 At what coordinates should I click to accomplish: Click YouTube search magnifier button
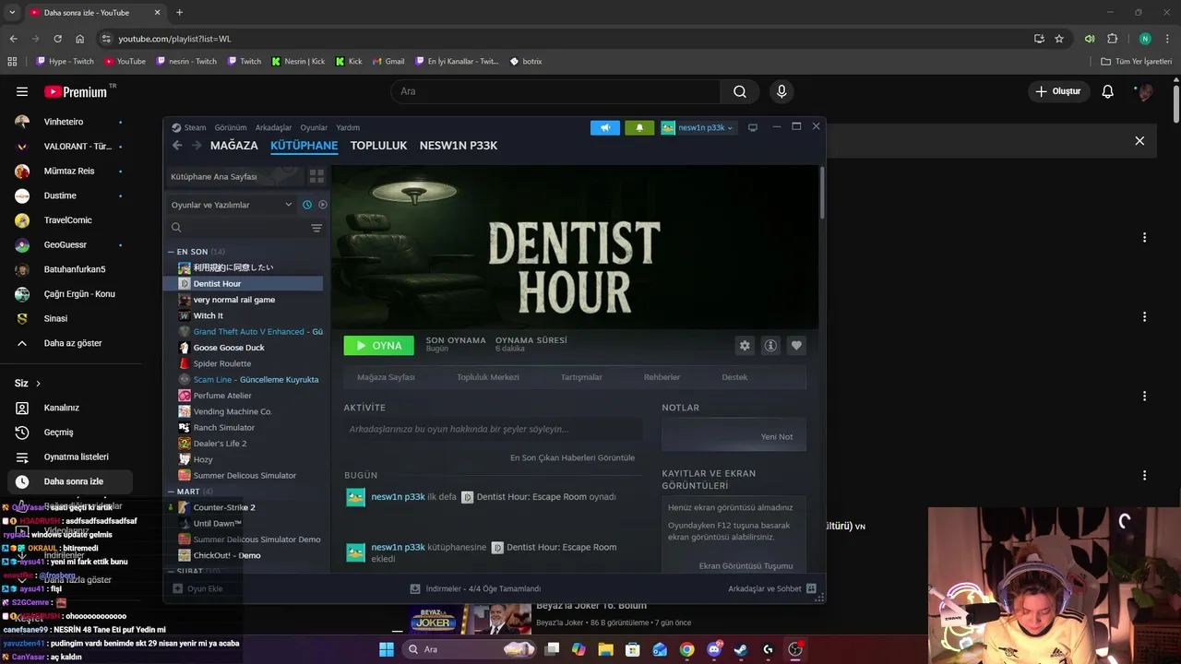point(740,91)
